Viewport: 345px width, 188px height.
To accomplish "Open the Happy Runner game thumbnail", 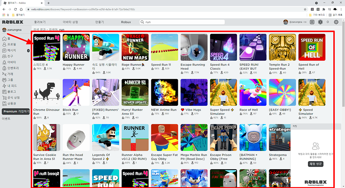I will pyautogui.click(x=76, y=47).
